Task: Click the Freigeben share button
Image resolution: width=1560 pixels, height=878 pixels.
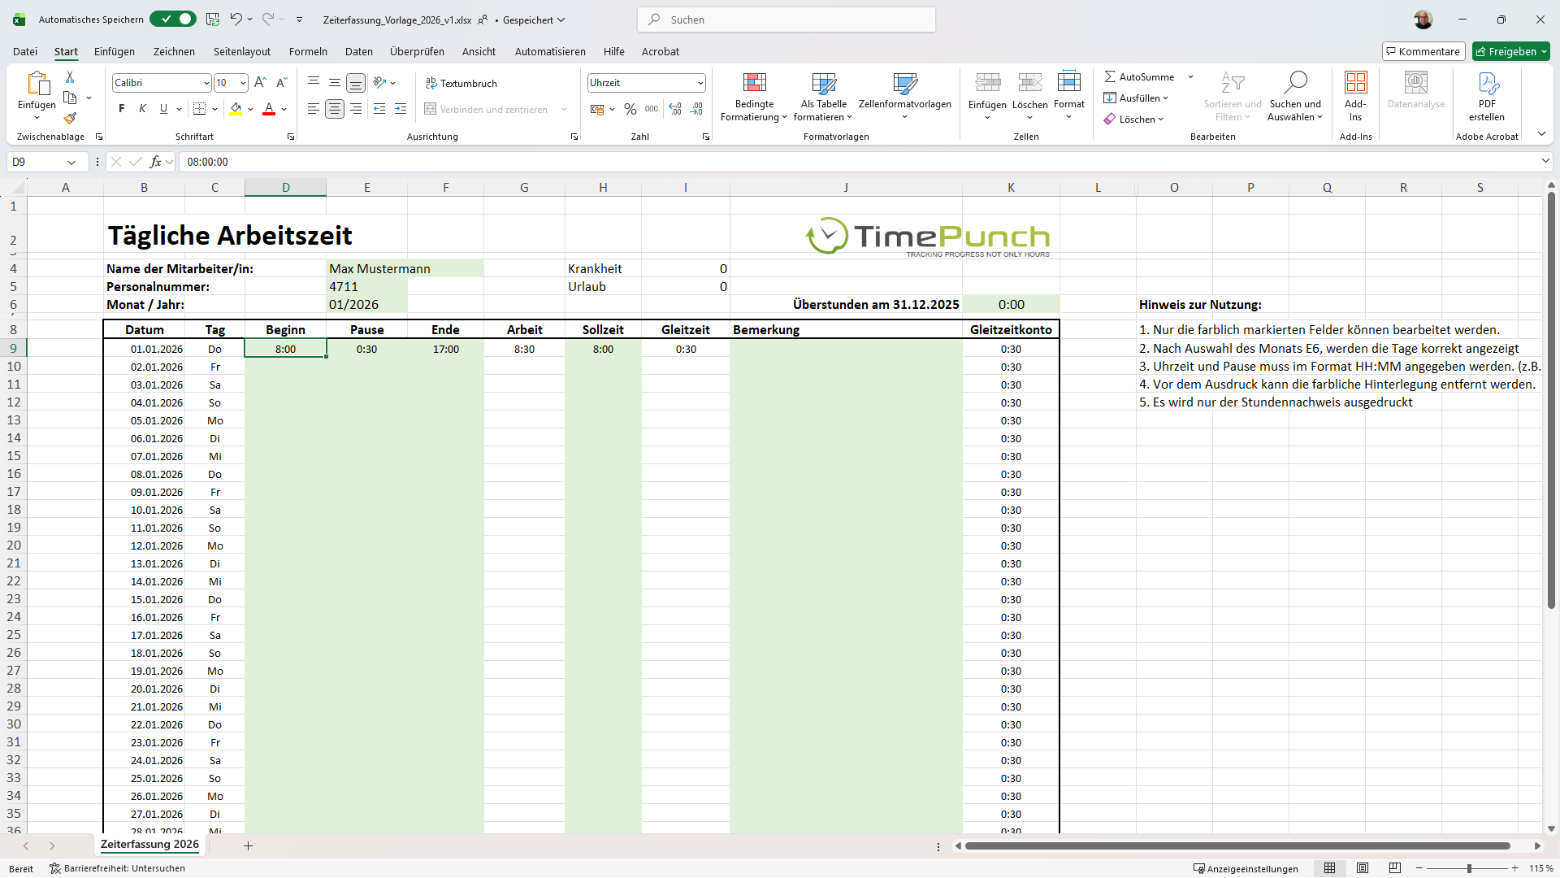Action: (x=1510, y=51)
